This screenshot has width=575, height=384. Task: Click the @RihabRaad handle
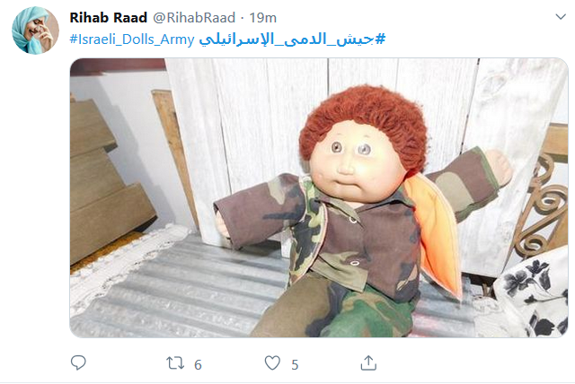[x=194, y=17]
